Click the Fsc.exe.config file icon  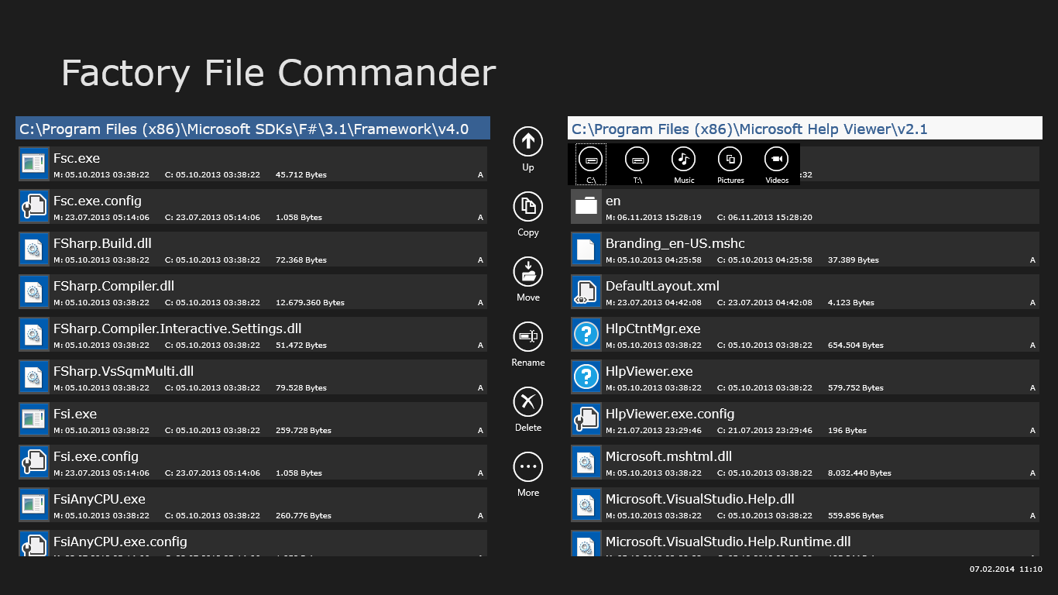point(33,206)
